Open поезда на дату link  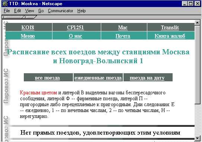(x=147, y=78)
